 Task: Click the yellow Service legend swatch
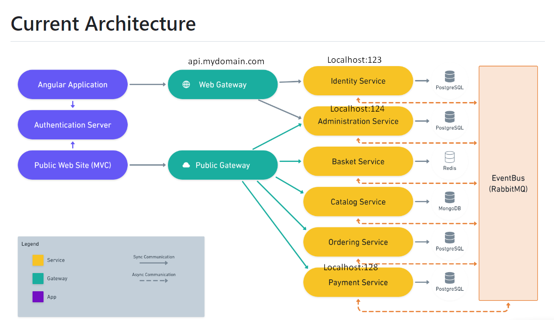tap(38, 260)
